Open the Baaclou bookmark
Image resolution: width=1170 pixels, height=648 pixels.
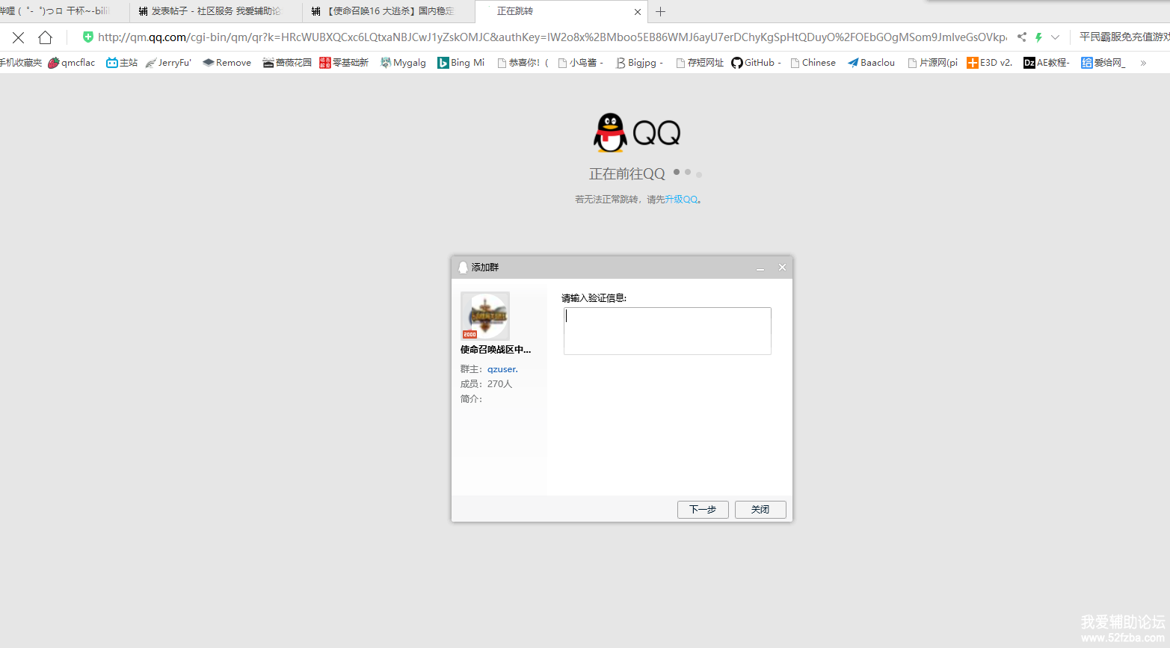[x=871, y=63]
